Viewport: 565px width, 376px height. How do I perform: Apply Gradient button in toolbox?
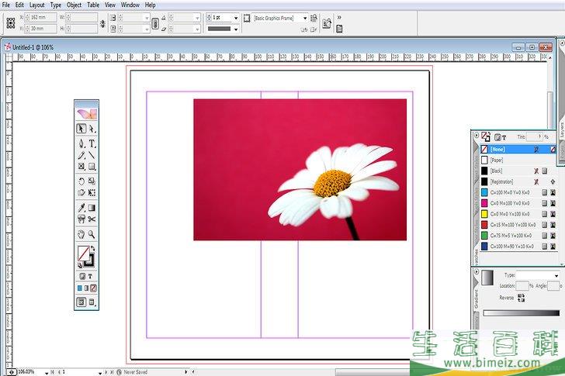pyautogui.click(x=86, y=288)
